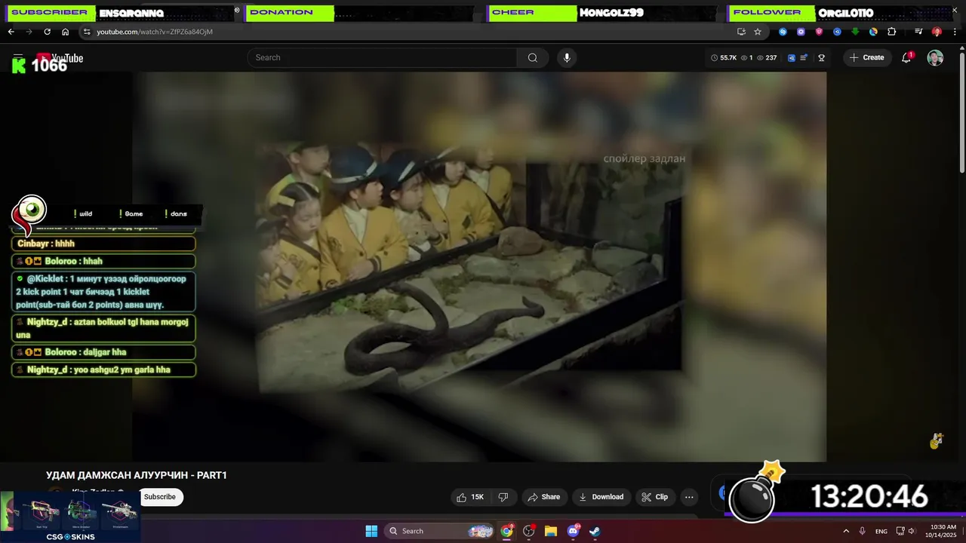Open the Windows Start menu
The width and height of the screenshot is (966, 543).
click(371, 531)
